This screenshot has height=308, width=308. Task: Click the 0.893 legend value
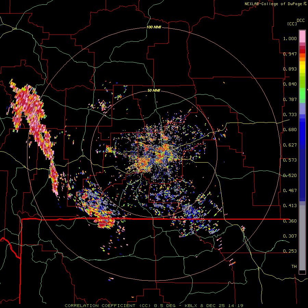point(290,69)
